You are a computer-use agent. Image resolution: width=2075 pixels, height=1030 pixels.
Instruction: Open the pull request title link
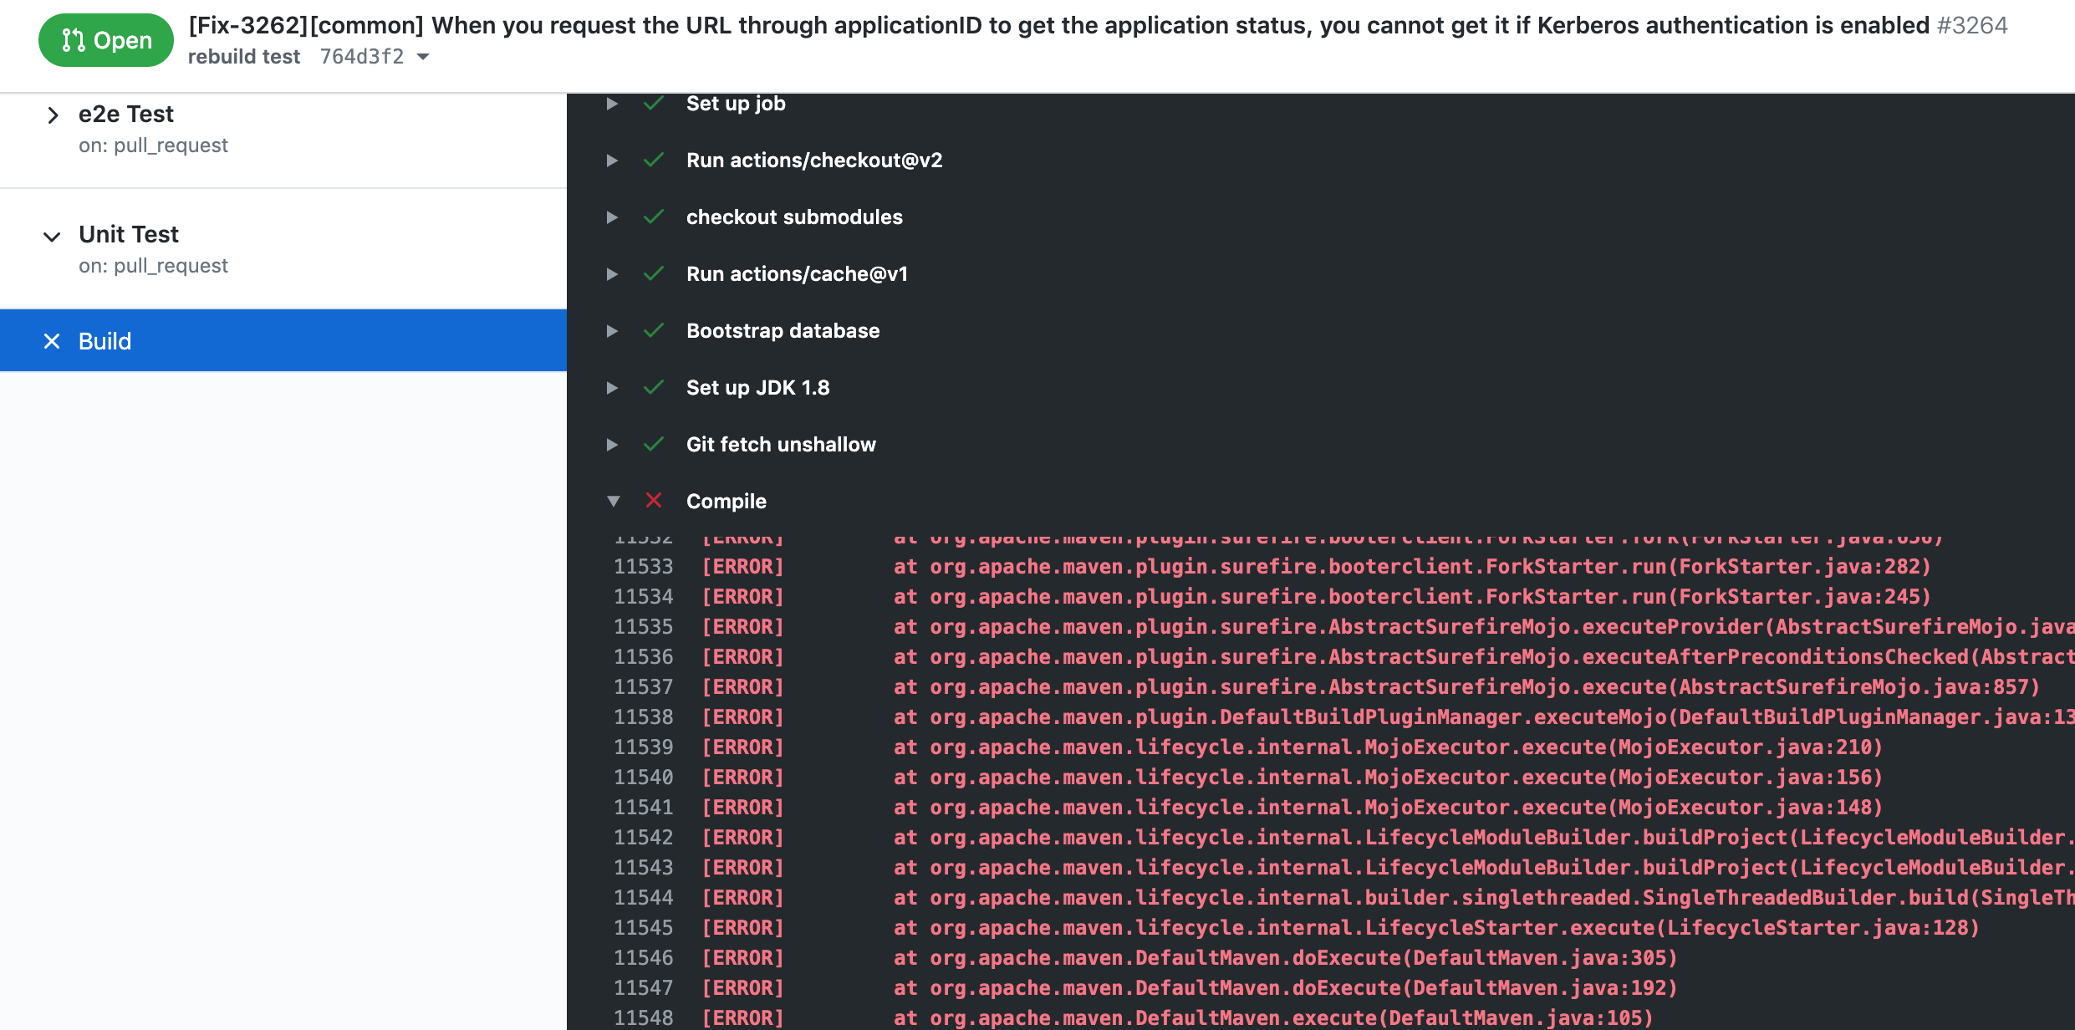click(x=1058, y=25)
